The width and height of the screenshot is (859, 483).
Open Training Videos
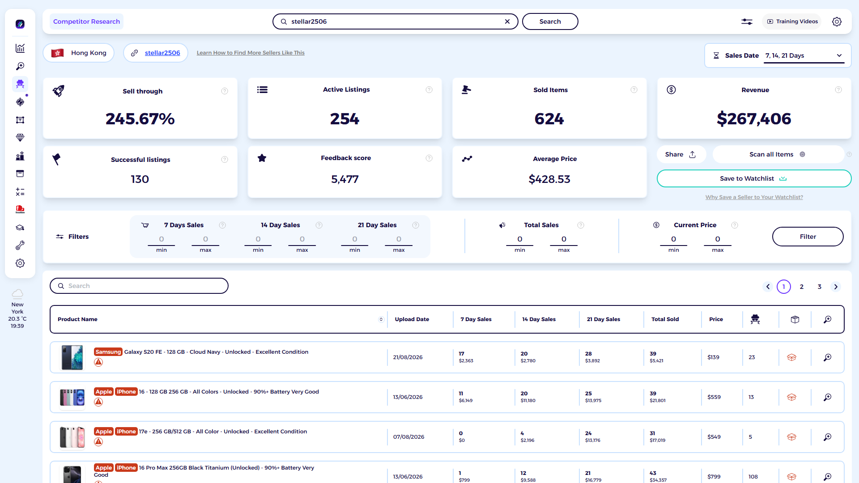pyautogui.click(x=792, y=21)
